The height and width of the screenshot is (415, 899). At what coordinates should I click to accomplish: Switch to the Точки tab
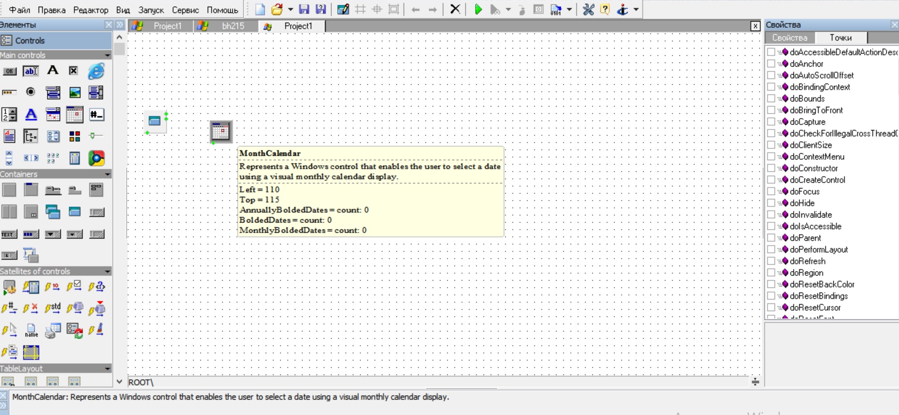pos(840,38)
